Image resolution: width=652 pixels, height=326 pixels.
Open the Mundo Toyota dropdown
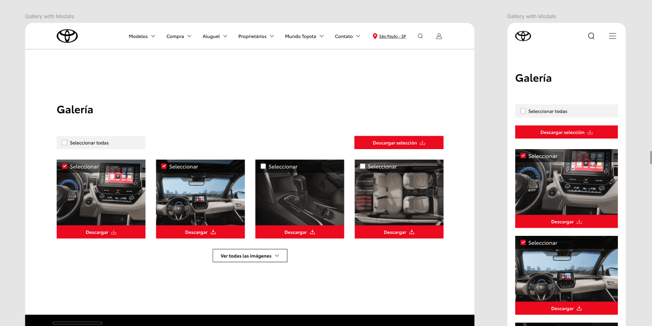[x=304, y=36]
